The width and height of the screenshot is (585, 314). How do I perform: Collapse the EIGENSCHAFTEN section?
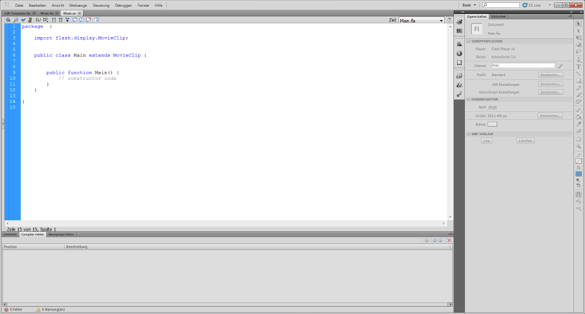pos(468,99)
